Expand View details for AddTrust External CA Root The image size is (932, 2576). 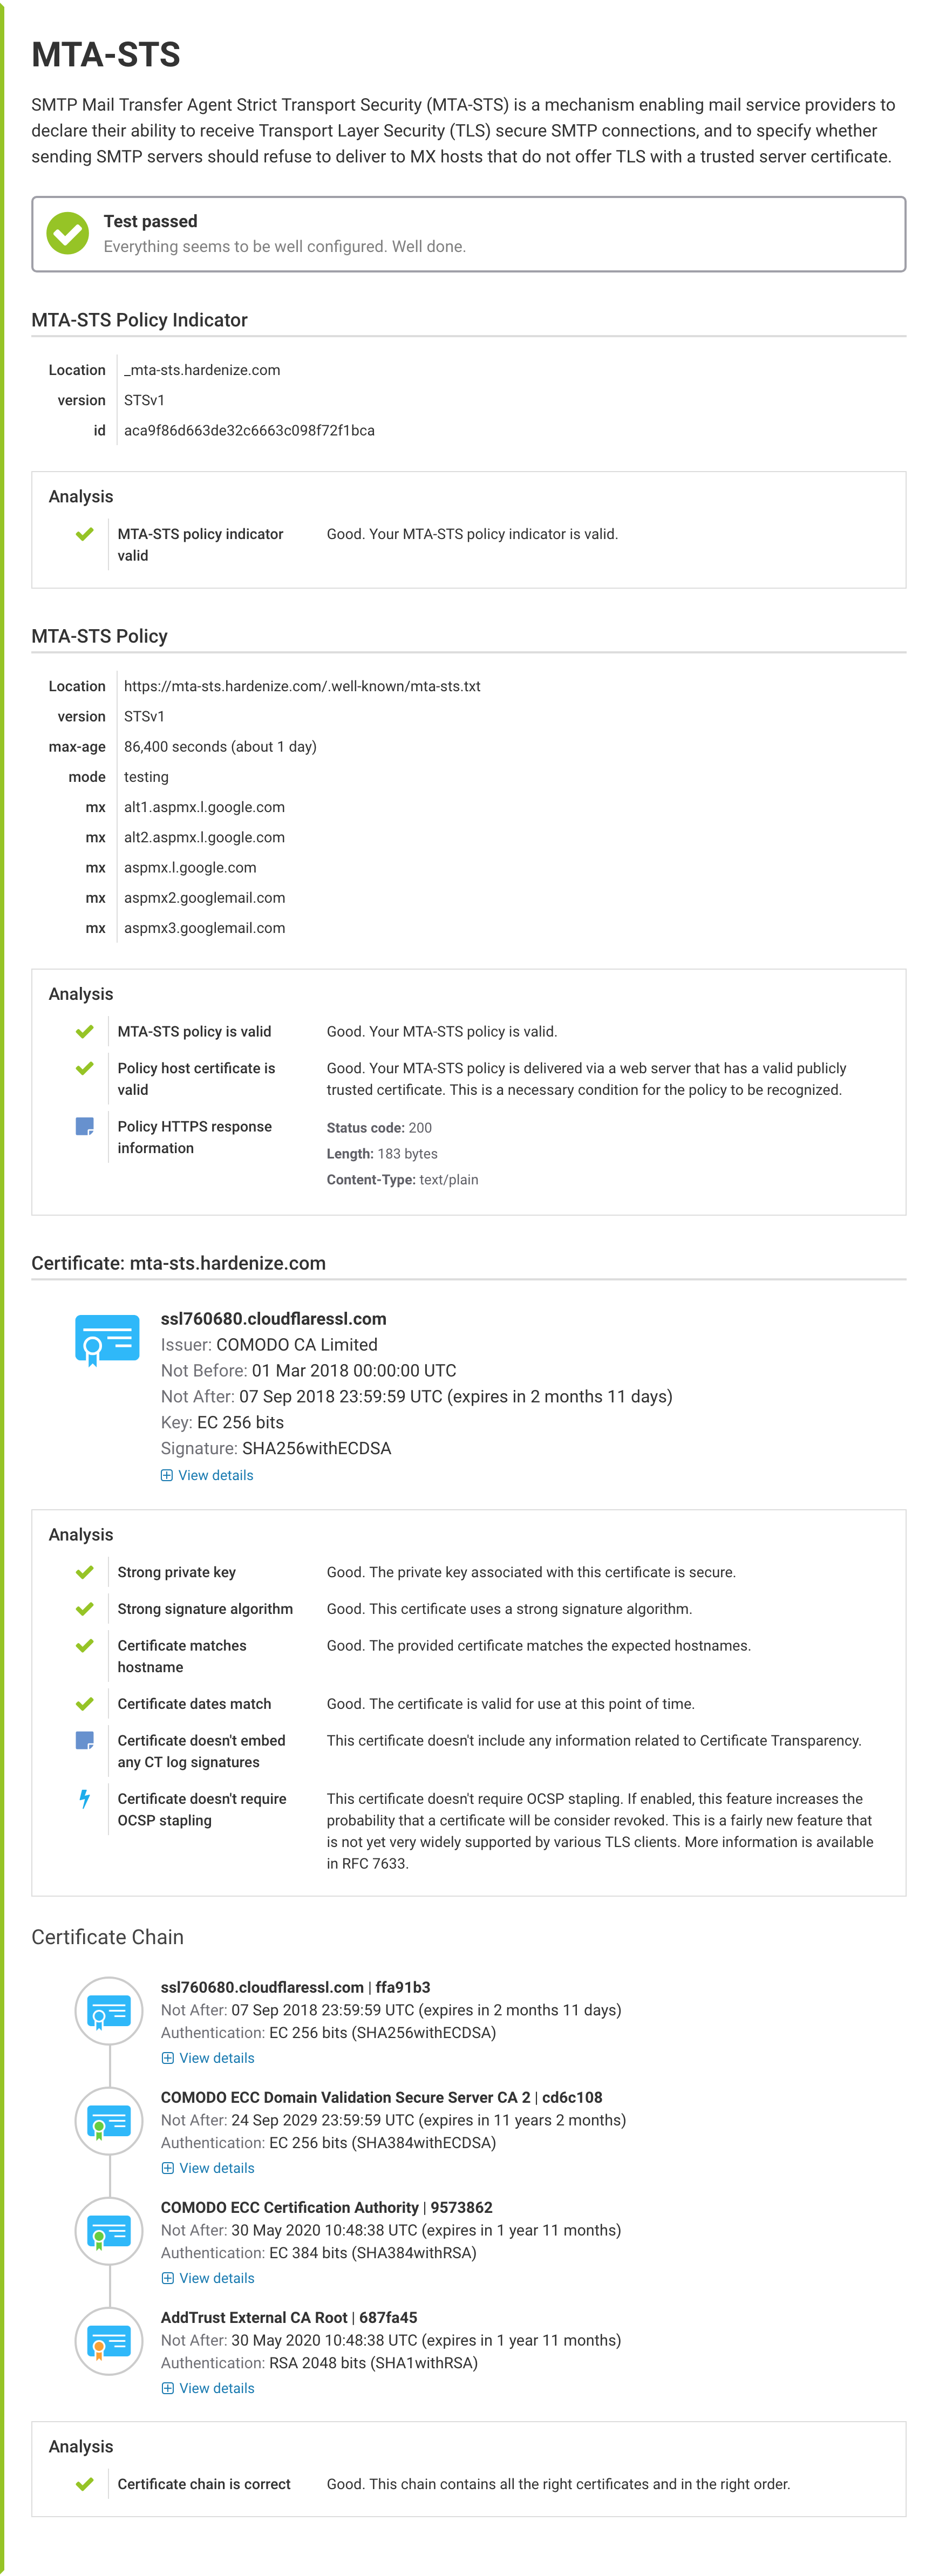(x=208, y=2388)
